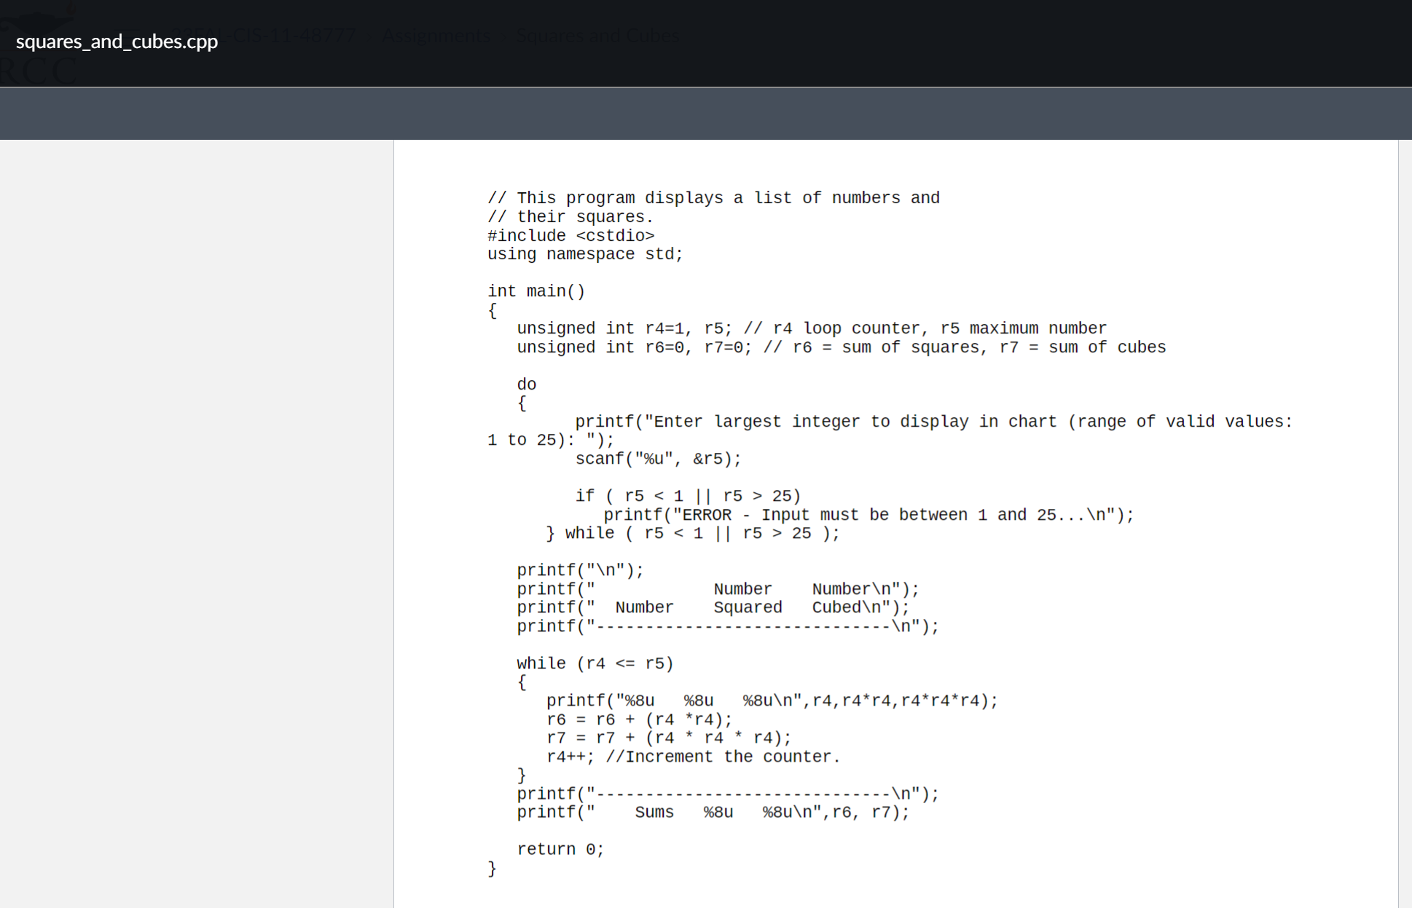Click the right edge scrollbar track
Viewport: 1412px width, 908px height.
[x=1405, y=510]
